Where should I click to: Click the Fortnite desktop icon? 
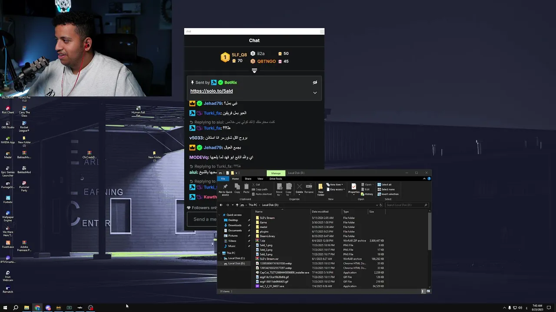[8, 199]
